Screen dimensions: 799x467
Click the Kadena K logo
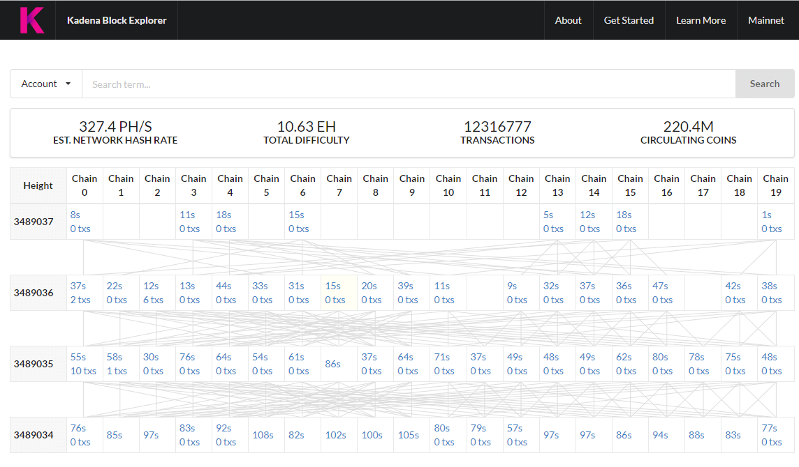click(31, 20)
